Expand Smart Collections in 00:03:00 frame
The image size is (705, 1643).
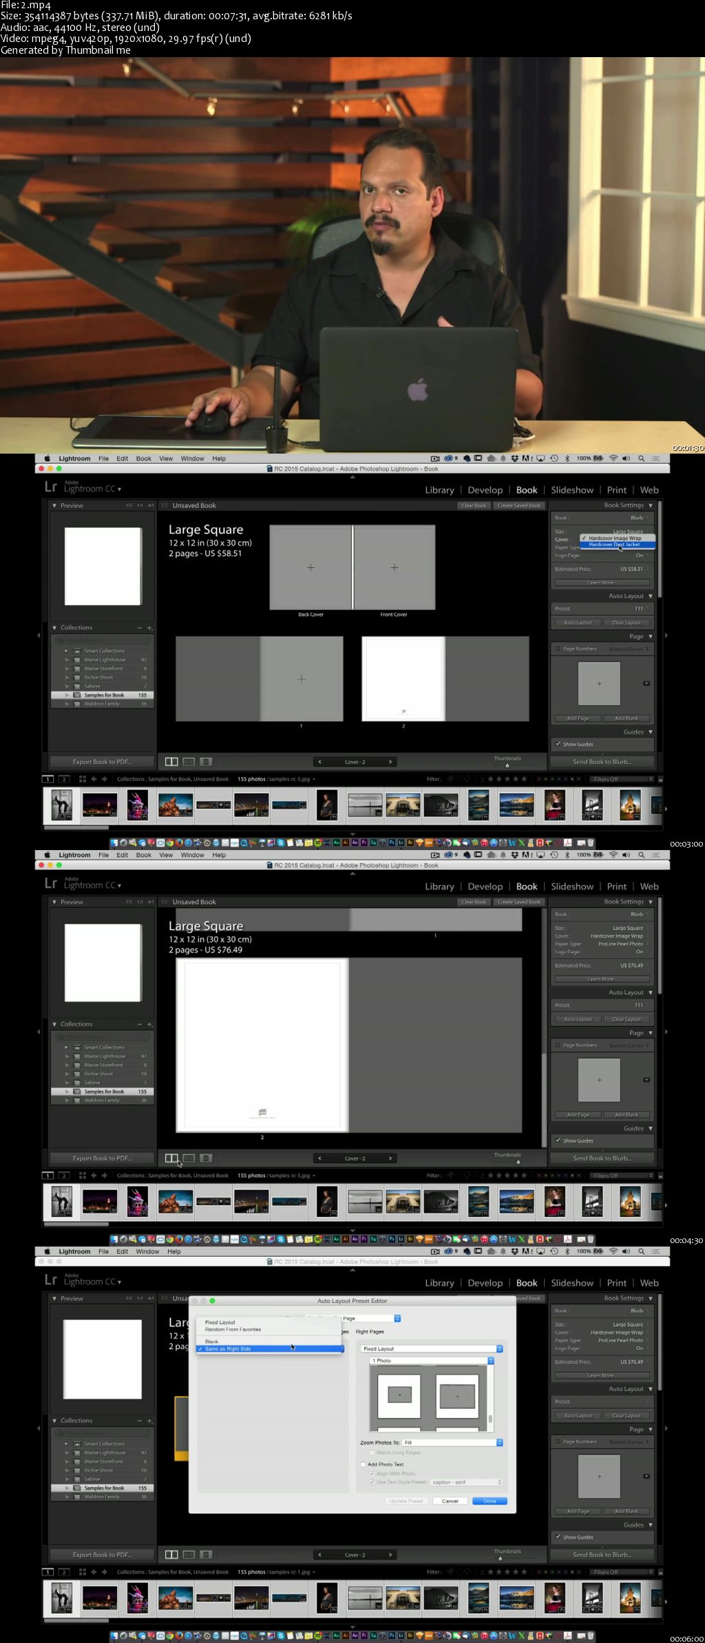67,650
